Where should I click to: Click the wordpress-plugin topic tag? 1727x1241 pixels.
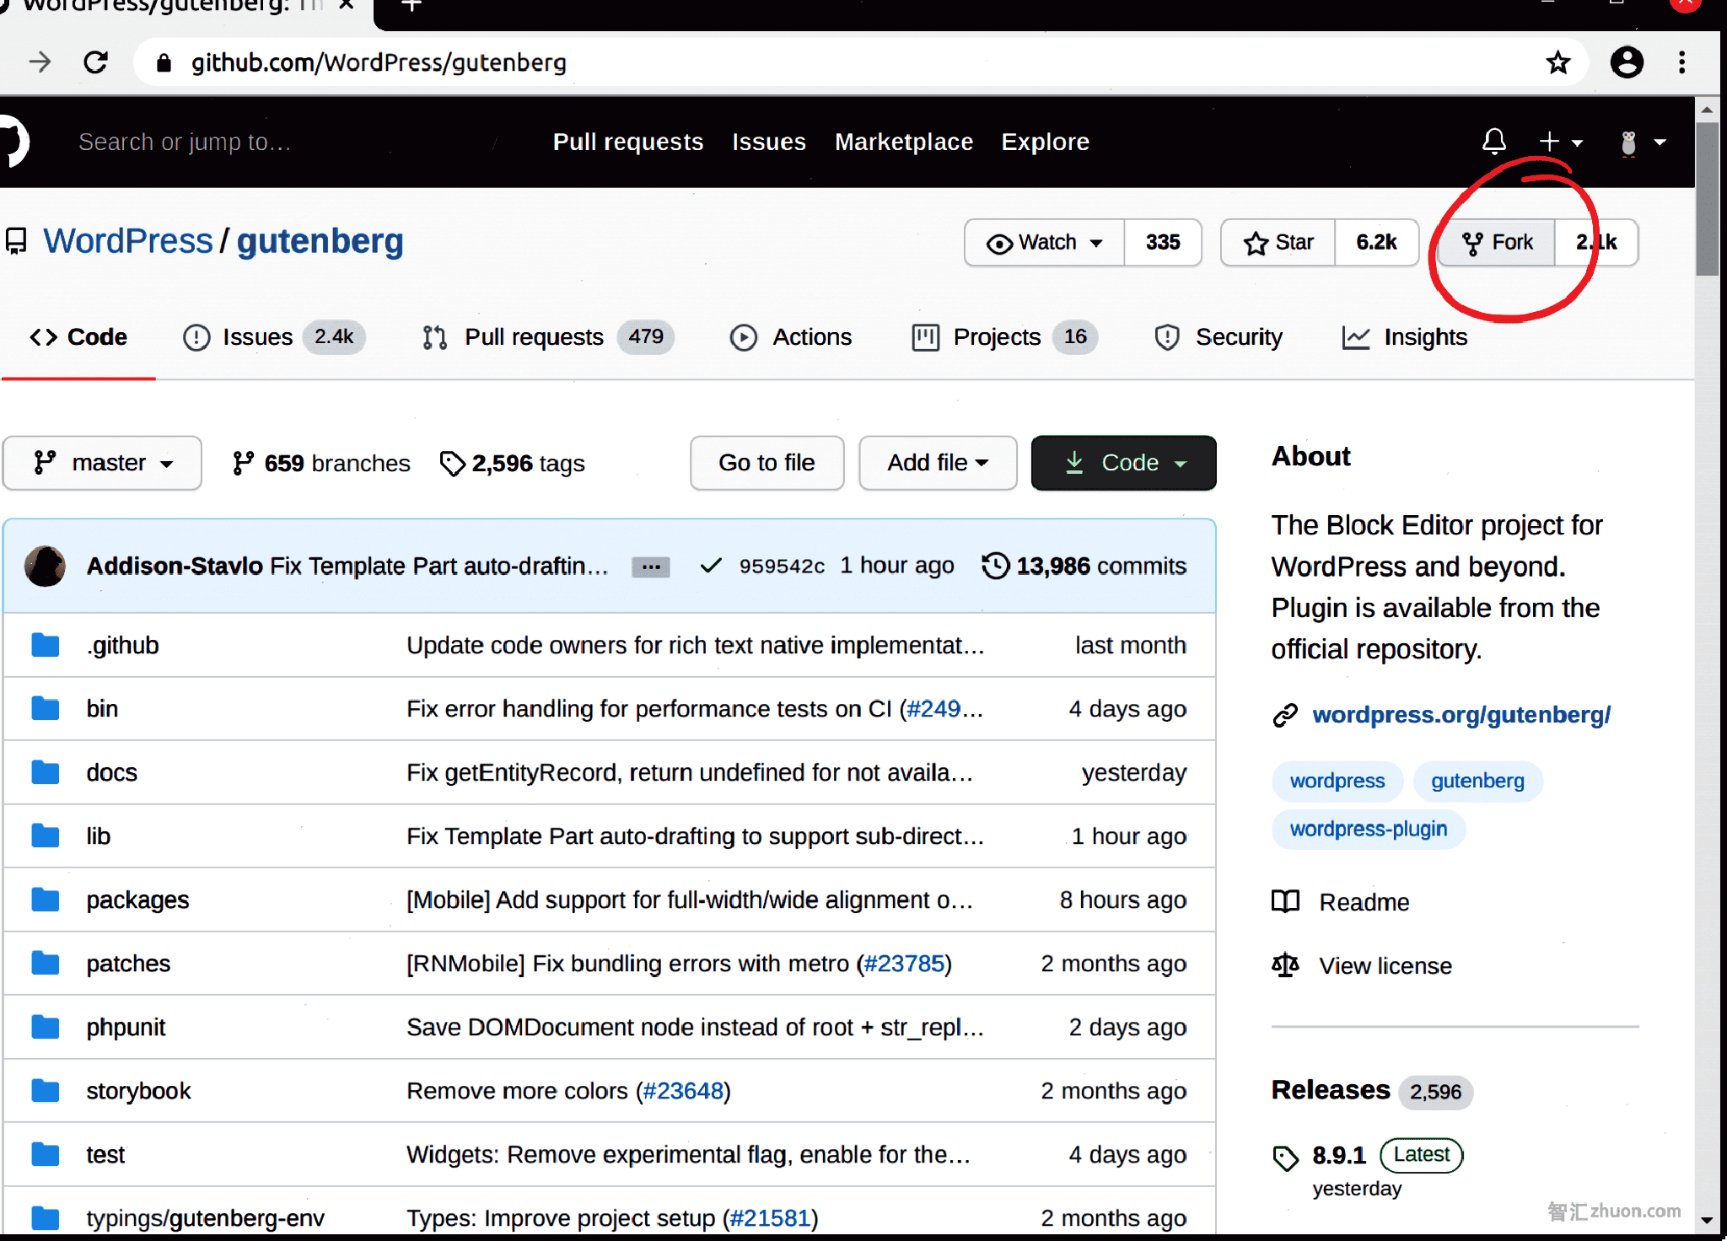pos(1368,829)
